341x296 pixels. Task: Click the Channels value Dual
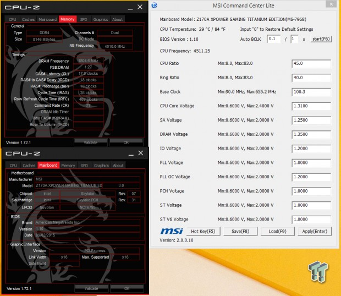pyautogui.click(x=115, y=32)
